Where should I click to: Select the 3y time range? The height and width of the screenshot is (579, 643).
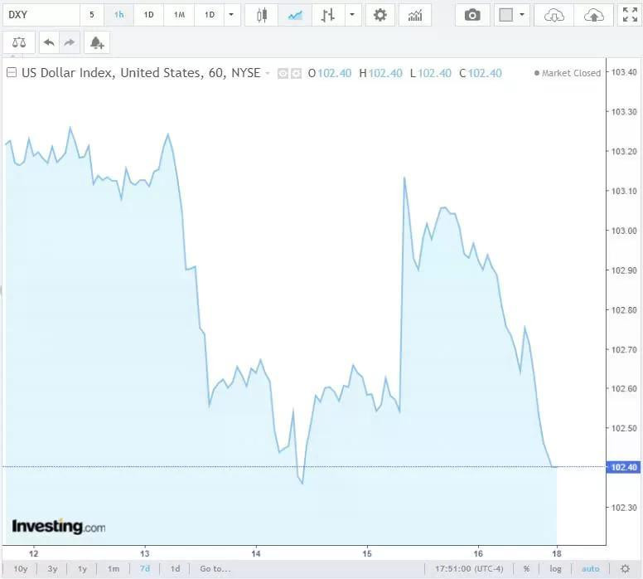tap(52, 569)
